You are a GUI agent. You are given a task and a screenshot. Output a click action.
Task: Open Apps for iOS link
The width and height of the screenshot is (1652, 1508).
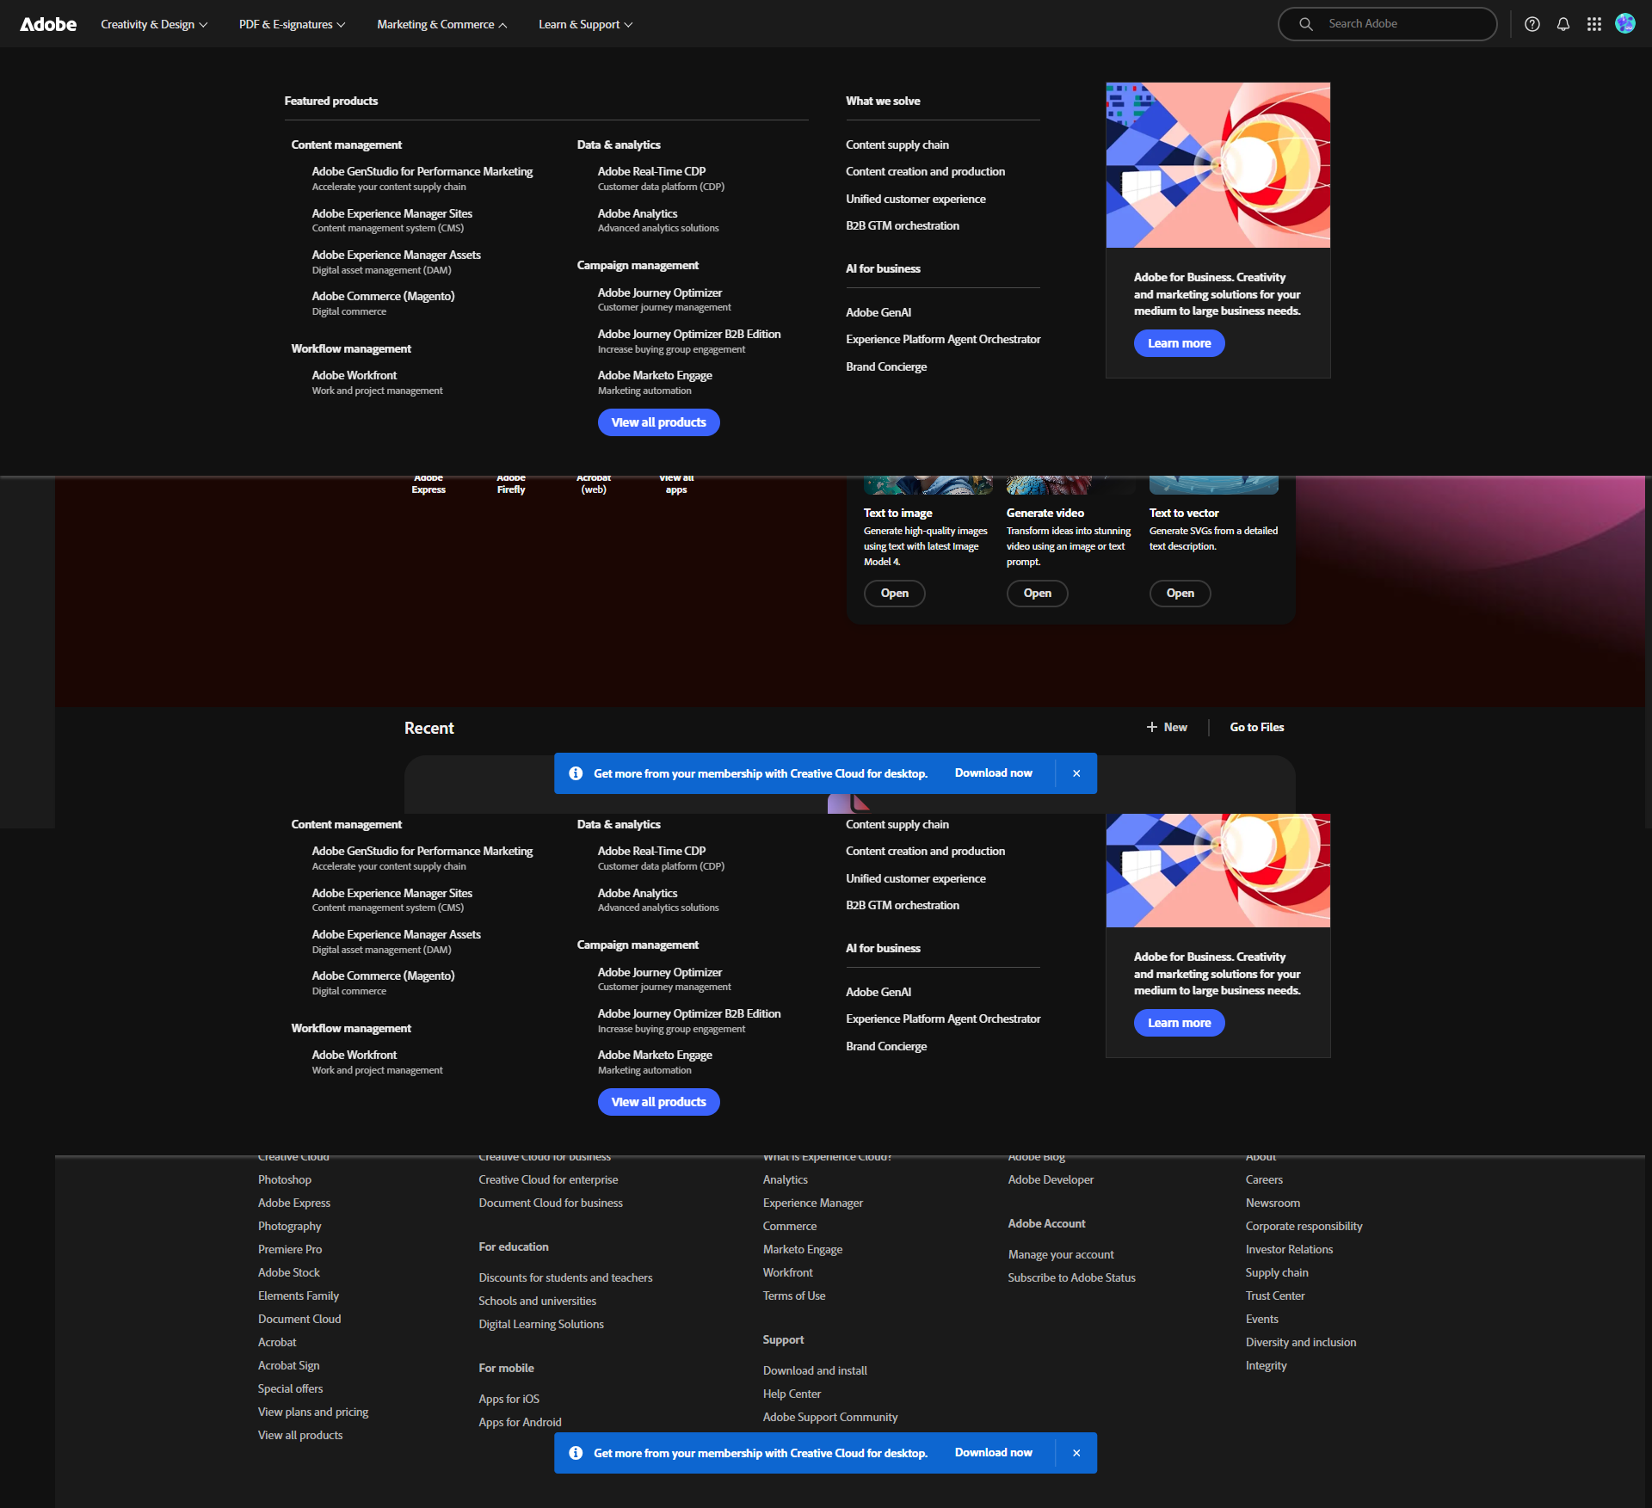tap(509, 1399)
